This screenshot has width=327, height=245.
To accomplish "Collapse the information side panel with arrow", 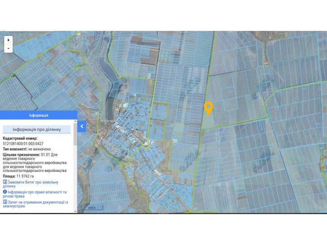I will click(82, 126).
